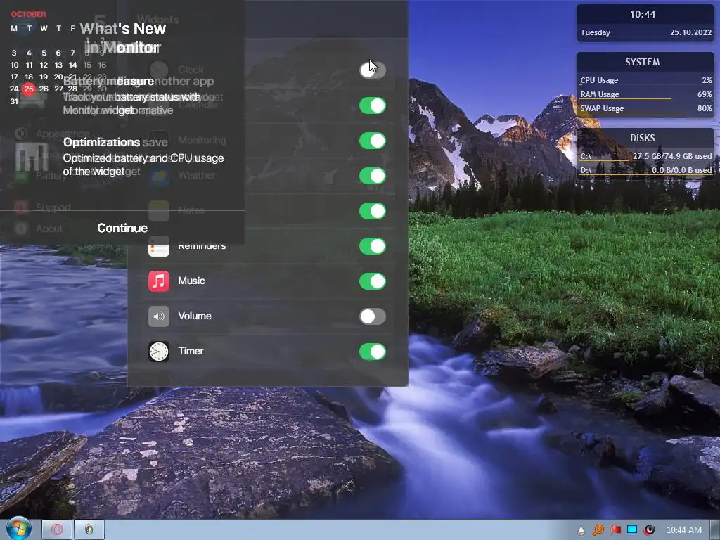The width and height of the screenshot is (720, 540).
Task: Click the water drop tray icon
Action: click(x=581, y=530)
